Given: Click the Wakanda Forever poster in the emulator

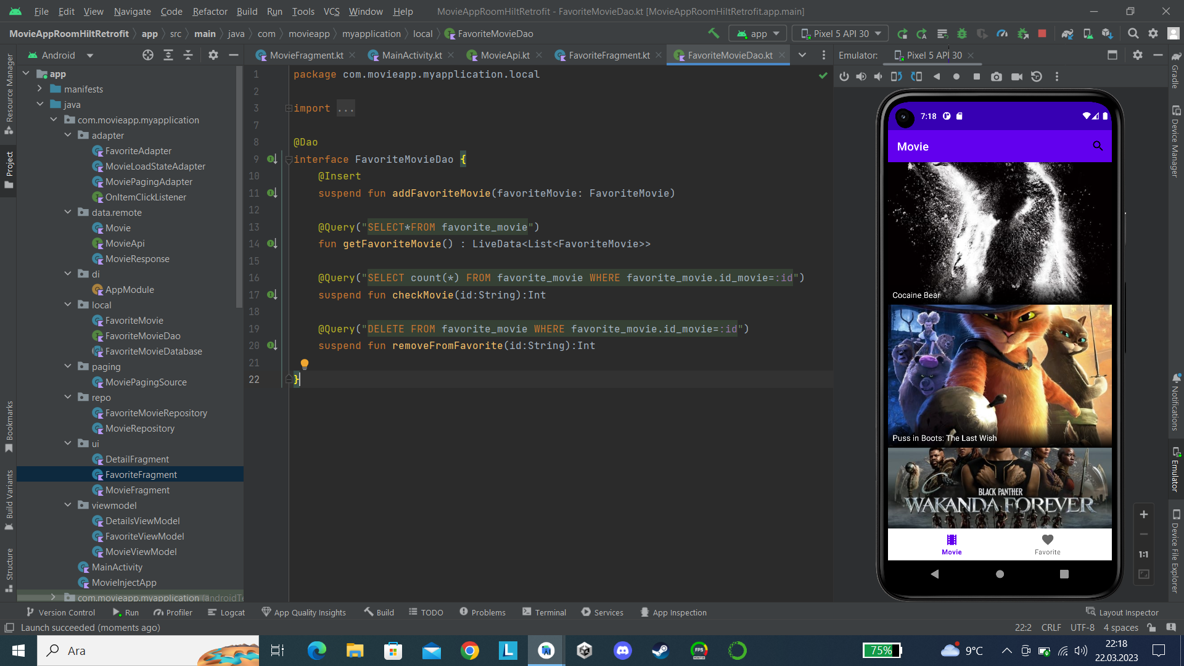Looking at the screenshot, I should [999, 487].
